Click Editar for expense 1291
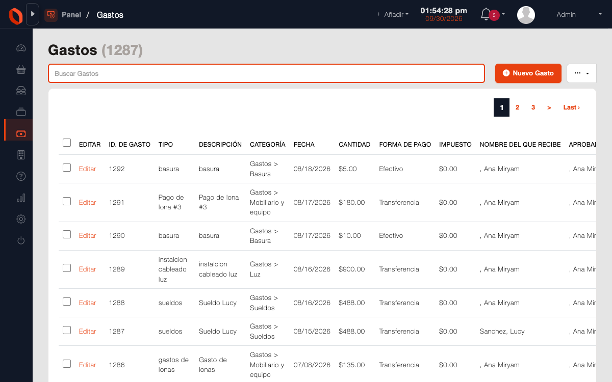 pyautogui.click(x=87, y=202)
